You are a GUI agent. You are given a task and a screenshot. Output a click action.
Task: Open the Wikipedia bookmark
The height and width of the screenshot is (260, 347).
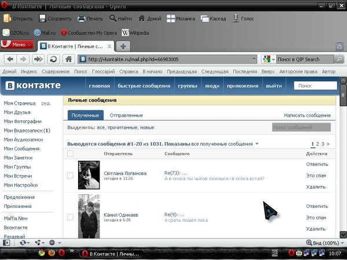coord(135,33)
